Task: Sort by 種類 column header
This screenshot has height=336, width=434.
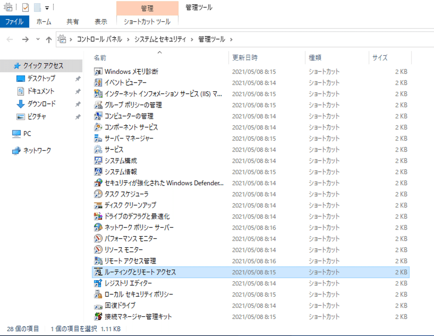Action: pos(337,58)
